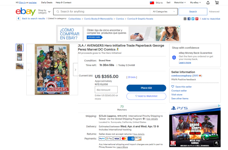Expand the Watchlist header menu
The image size is (228, 150).
(180, 2)
